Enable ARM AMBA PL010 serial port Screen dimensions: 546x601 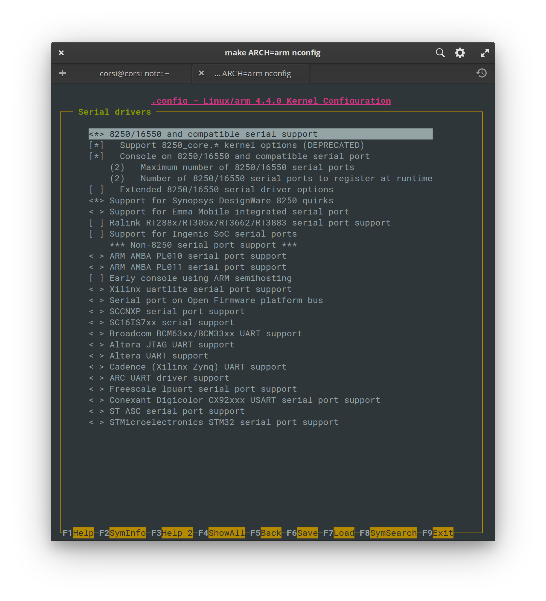(x=96, y=256)
